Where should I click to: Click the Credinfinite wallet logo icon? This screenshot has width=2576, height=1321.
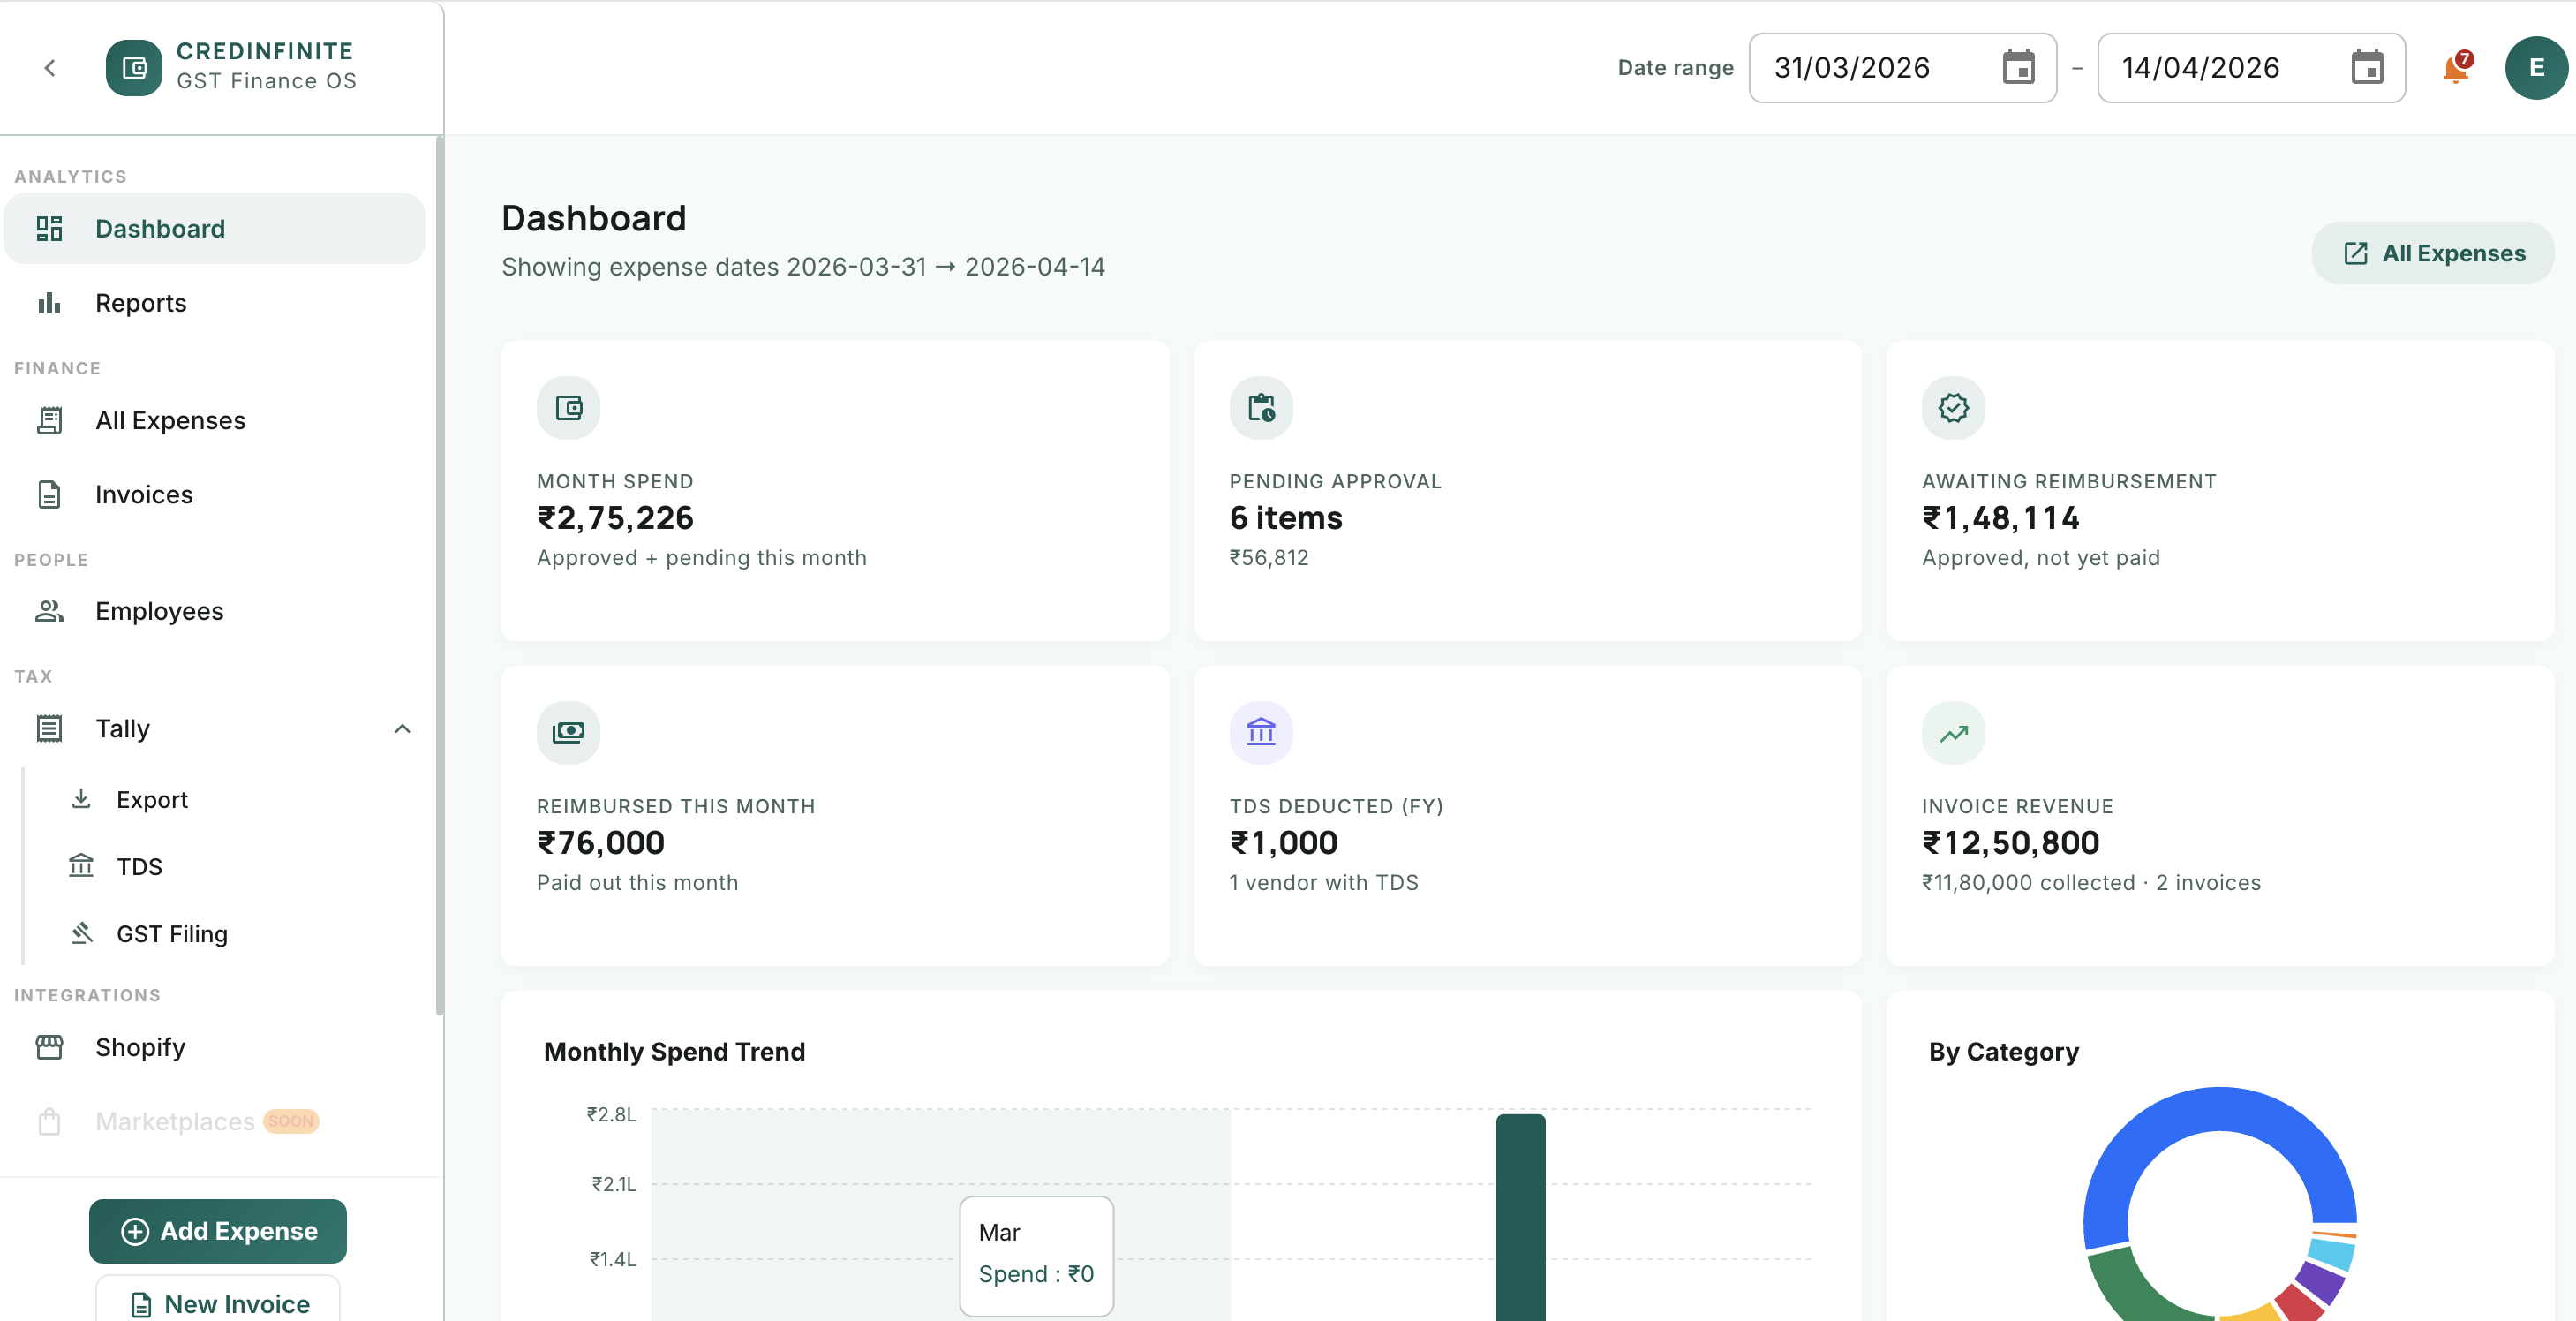[134, 68]
